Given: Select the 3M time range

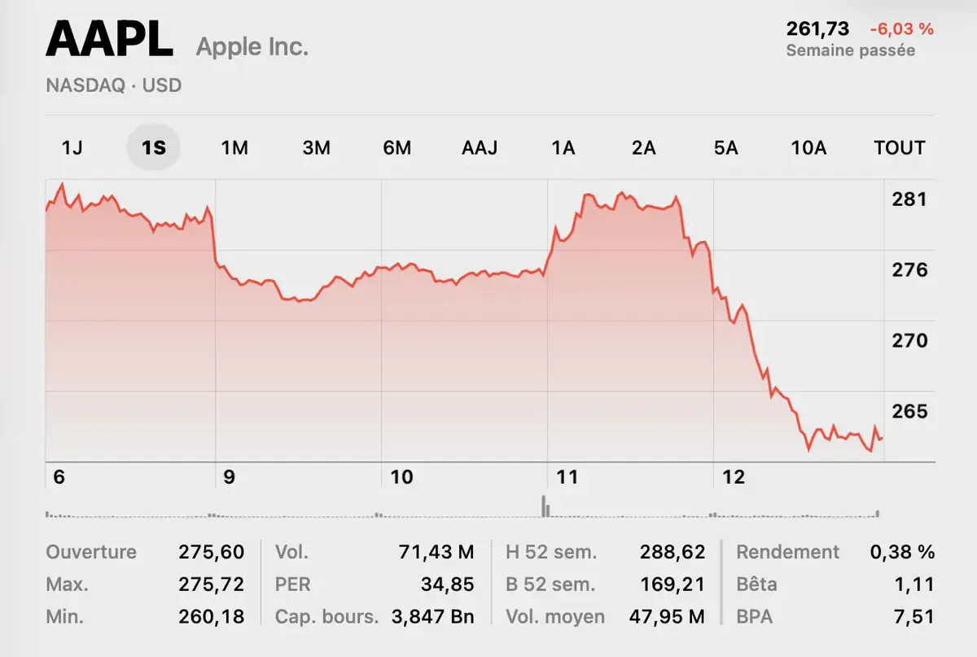Looking at the screenshot, I should [x=317, y=147].
